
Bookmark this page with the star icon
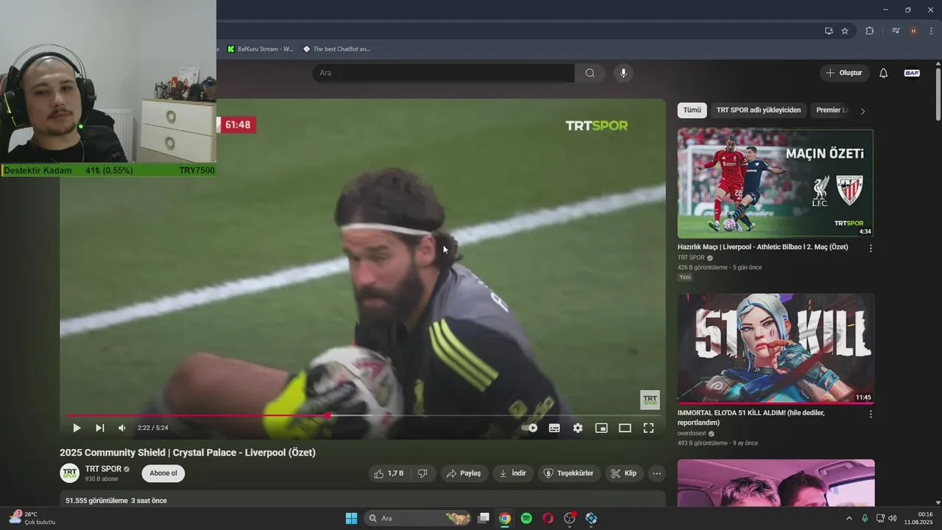click(845, 31)
